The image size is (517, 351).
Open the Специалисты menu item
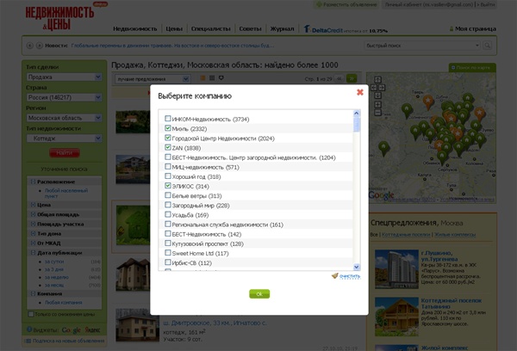[211, 28]
